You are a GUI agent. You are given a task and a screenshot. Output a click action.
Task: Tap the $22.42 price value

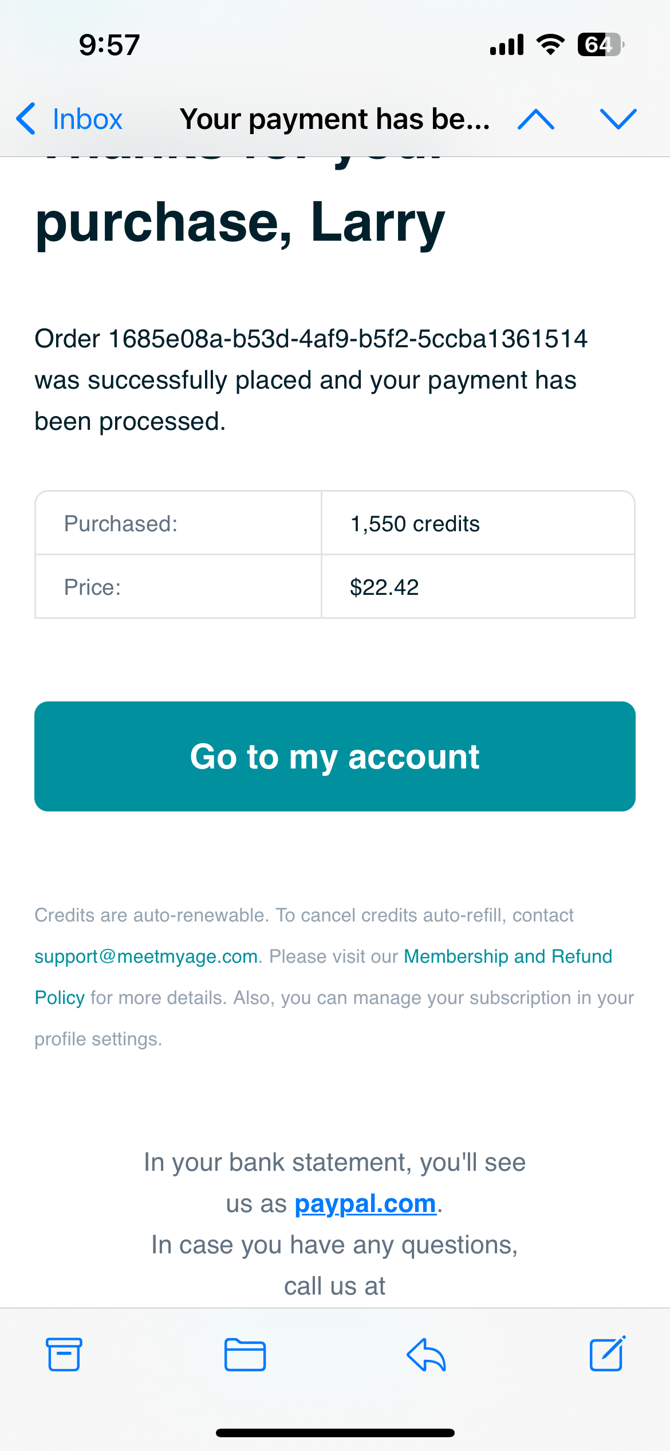tap(384, 587)
